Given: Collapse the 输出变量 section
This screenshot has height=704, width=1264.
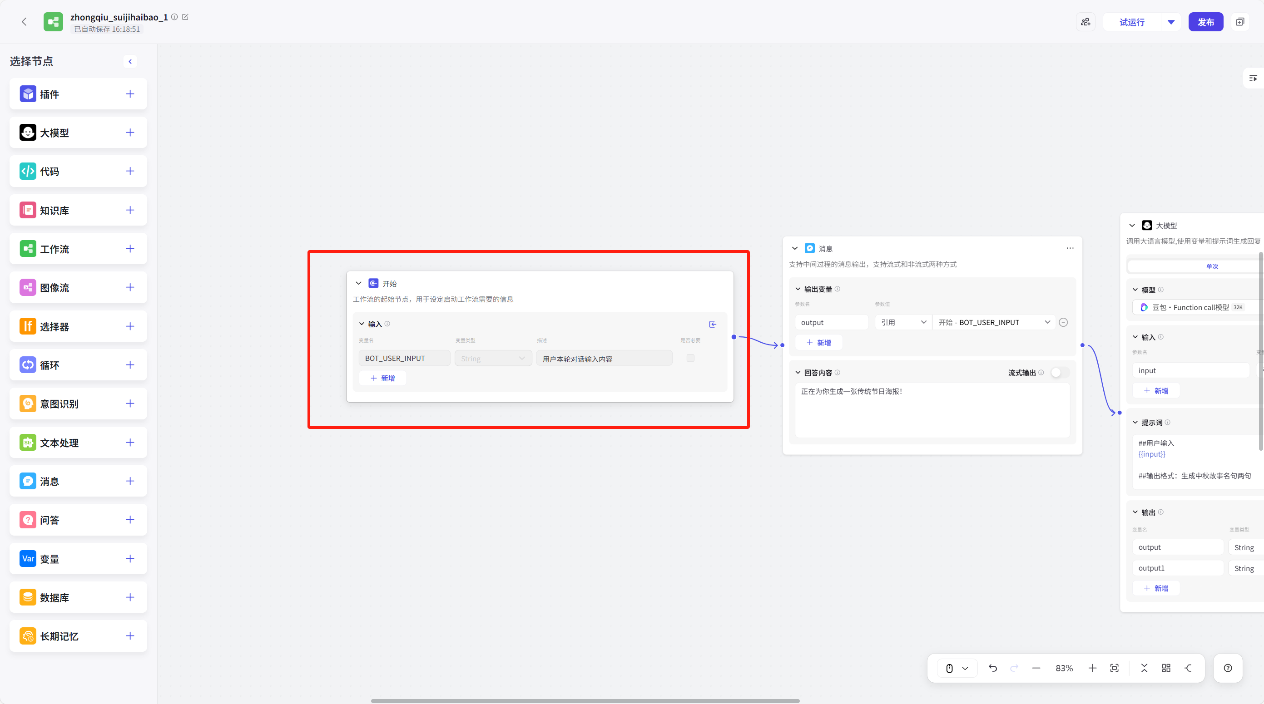Looking at the screenshot, I should click(x=798, y=289).
